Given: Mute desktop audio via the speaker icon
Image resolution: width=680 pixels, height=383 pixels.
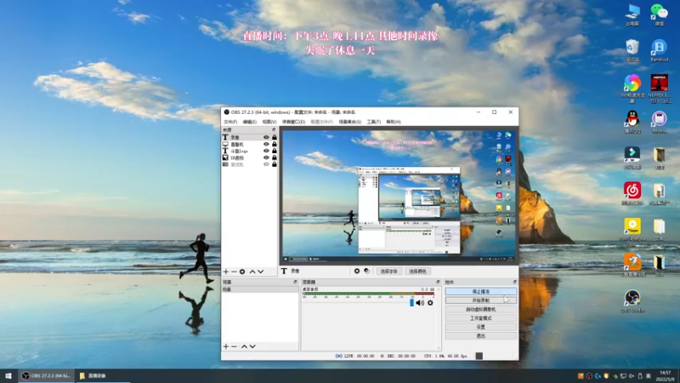Looking at the screenshot, I should coord(420,303).
